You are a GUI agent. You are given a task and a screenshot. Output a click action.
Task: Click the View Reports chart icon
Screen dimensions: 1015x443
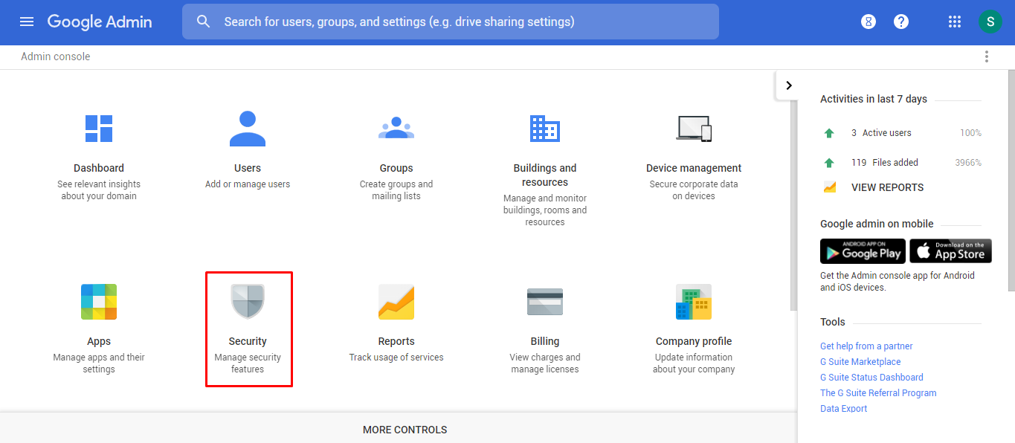point(830,187)
